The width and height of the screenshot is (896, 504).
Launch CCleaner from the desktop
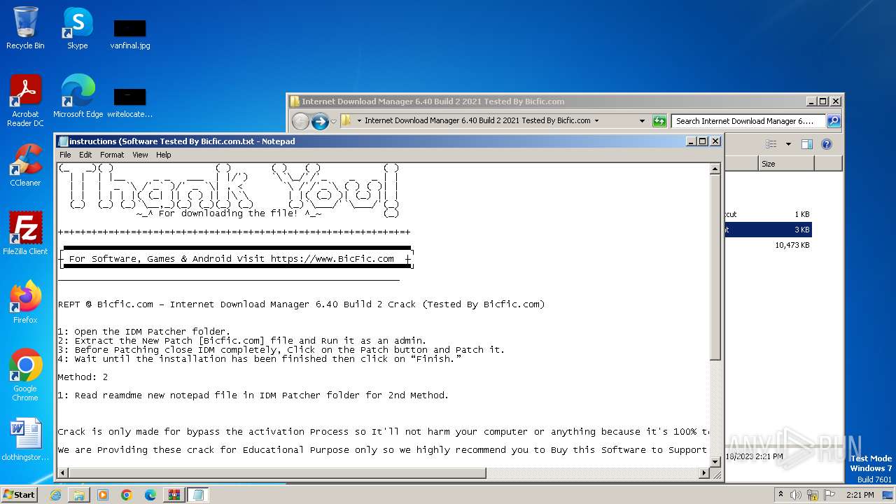(25, 165)
